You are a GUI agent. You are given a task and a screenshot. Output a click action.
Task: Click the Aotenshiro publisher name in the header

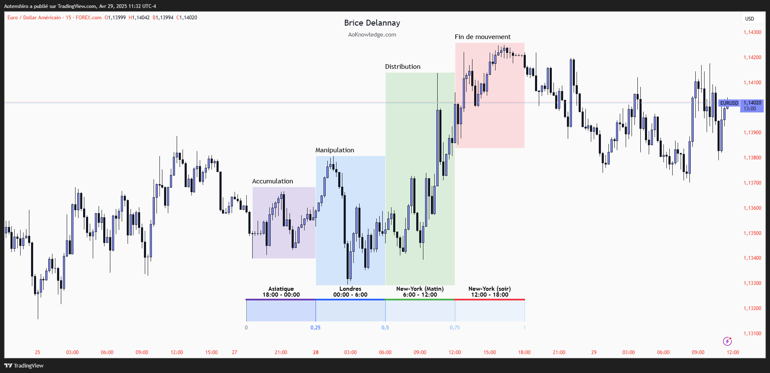(x=17, y=6)
